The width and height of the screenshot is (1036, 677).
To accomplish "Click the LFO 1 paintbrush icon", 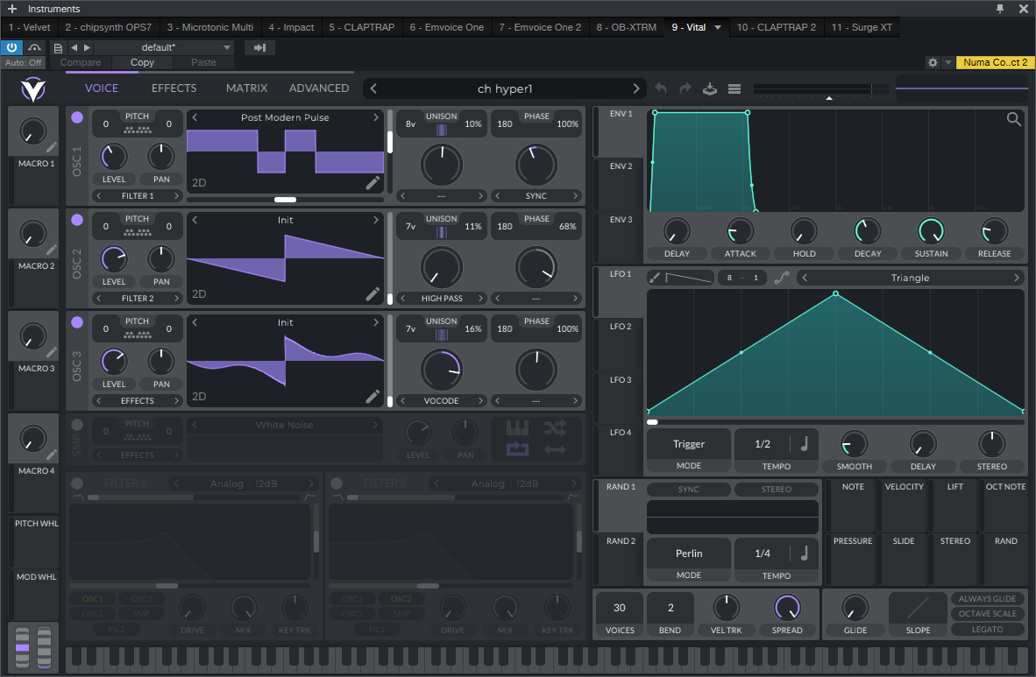I will (654, 278).
